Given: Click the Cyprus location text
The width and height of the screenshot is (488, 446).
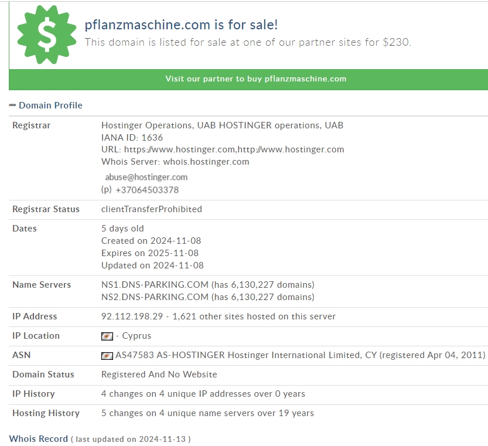Looking at the screenshot, I should click(136, 336).
